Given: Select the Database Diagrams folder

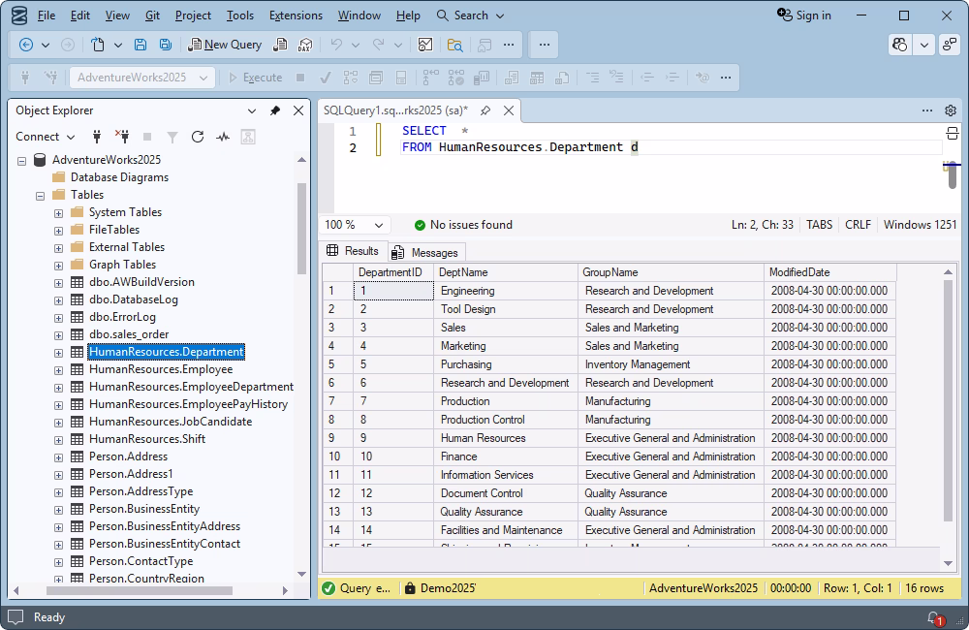Looking at the screenshot, I should [x=119, y=177].
